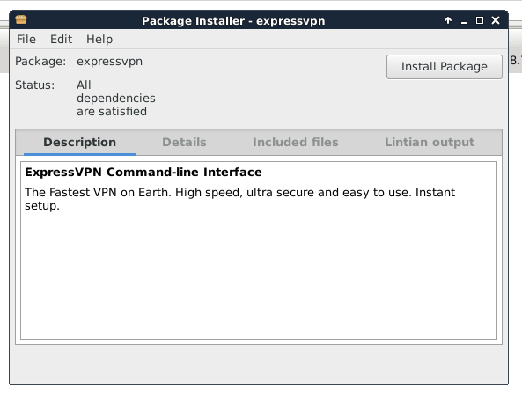Click the Package Installer title bar text
Screen dimensions: 522x398
click(233, 21)
